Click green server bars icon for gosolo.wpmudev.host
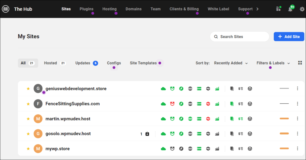This screenshot has width=306, height=160. coord(199,134)
